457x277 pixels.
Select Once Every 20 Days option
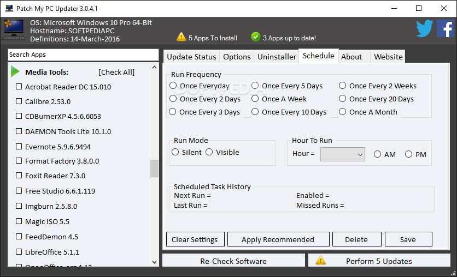pyautogui.click(x=342, y=99)
